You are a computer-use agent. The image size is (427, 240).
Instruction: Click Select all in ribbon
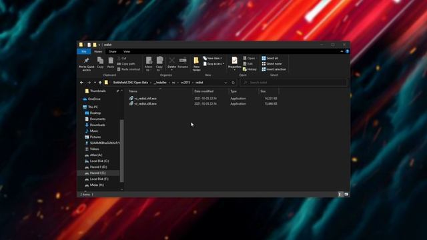(270, 58)
